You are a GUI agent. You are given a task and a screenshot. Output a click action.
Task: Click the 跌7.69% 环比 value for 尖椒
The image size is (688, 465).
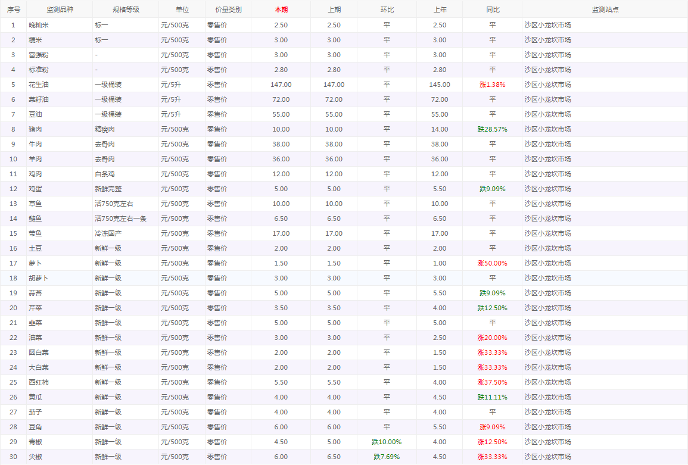[x=387, y=457]
